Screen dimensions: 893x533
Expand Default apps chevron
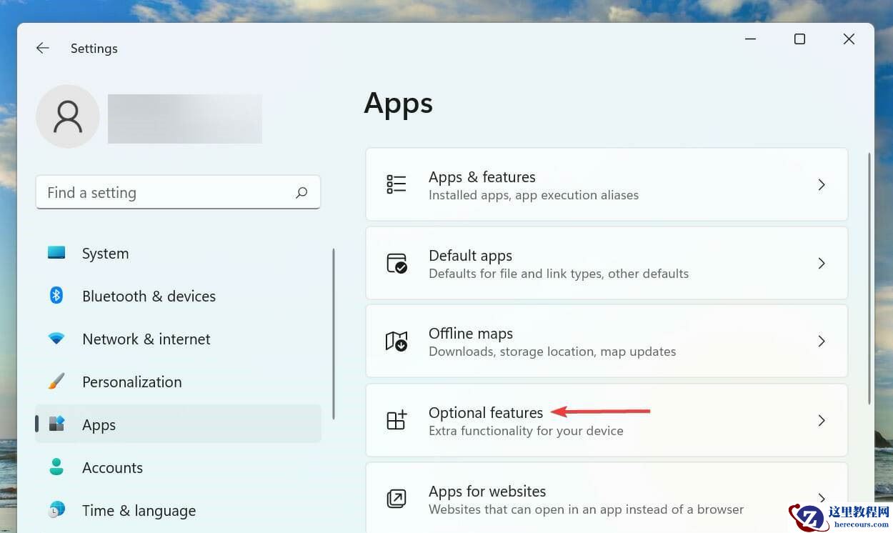click(x=822, y=263)
